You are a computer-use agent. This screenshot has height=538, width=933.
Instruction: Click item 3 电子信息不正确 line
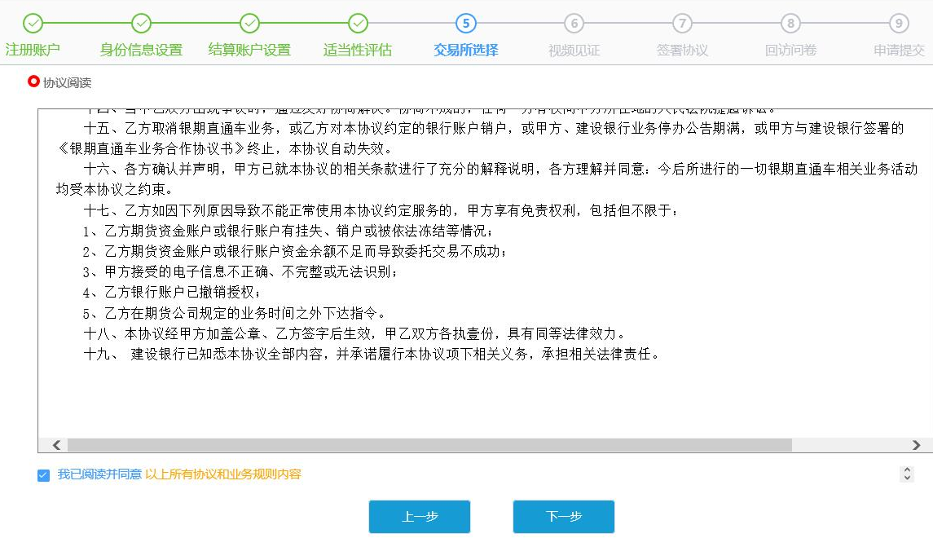tap(240, 272)
